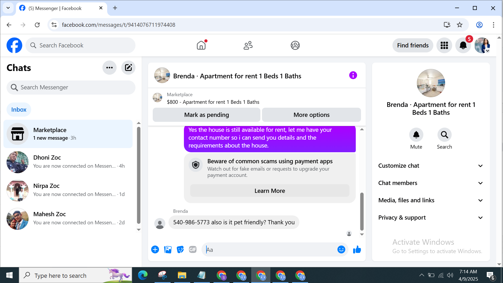Open Chrome three-dot menu
Image resolution: width=503 pixels, height=283 pixels.
[494, 25]
